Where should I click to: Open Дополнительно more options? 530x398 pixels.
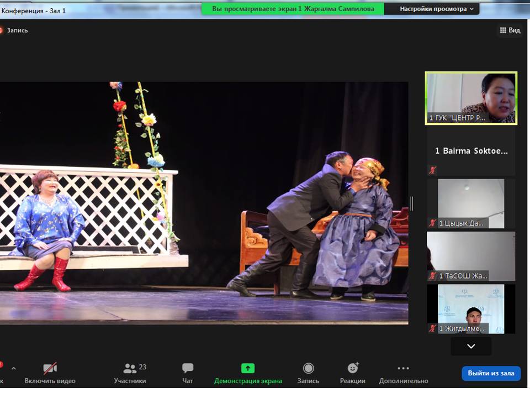(x=403, y=373)
